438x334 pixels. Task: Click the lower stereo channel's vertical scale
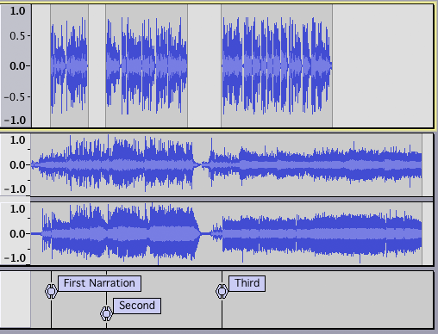[x=16, y=233]
